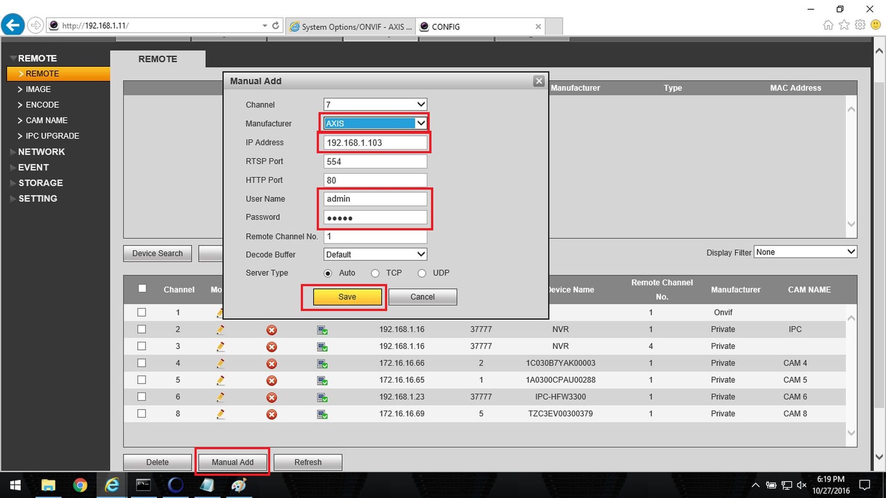This screenshot has width=886, height=498.
Task: Click the yellow Save button
Action: (347, 297)
